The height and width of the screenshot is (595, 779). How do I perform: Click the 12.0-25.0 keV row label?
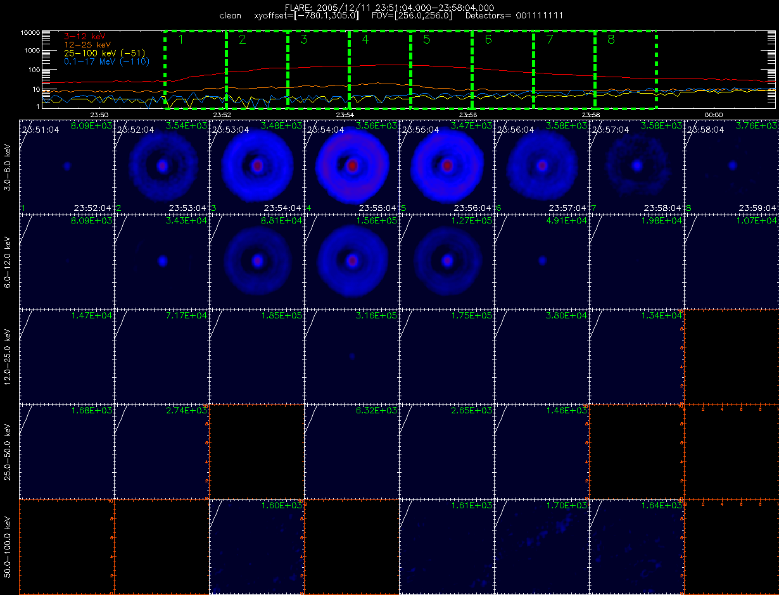coord(8,356)
